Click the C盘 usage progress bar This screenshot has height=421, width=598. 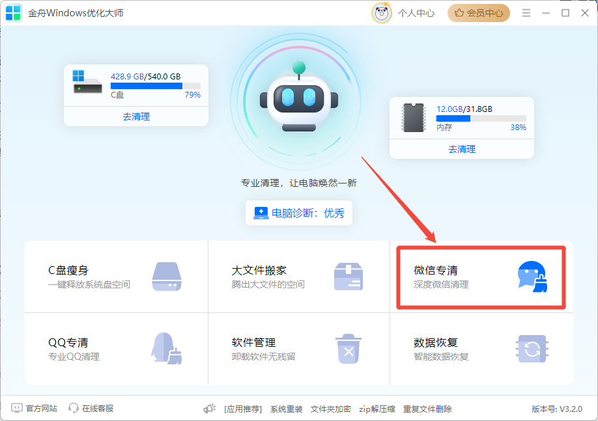155,86
